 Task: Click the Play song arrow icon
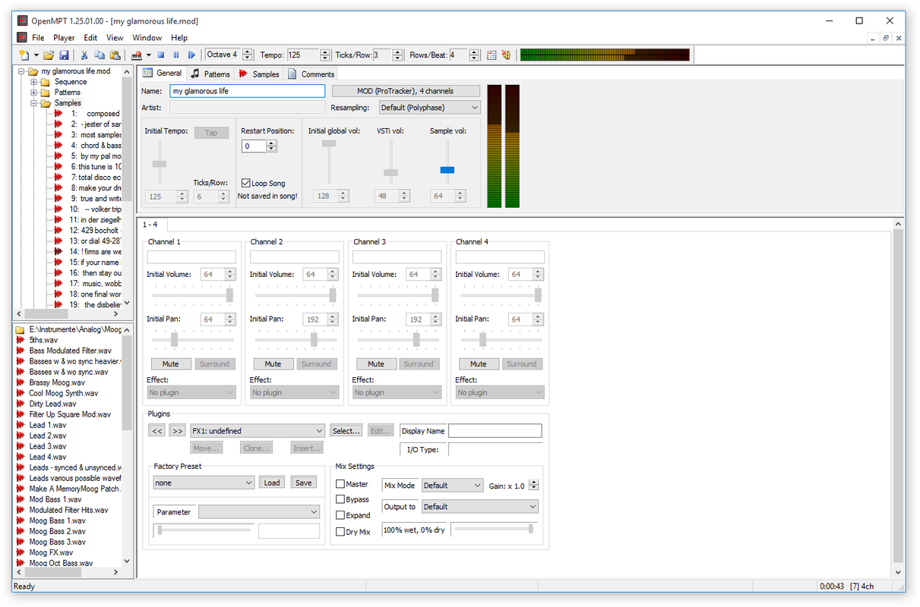click(x=191, y=55)
